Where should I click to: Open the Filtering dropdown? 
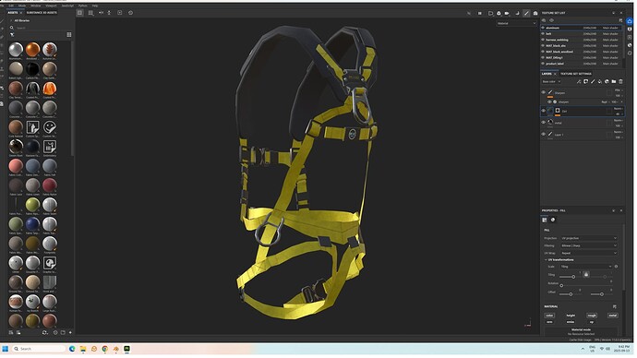589,246
